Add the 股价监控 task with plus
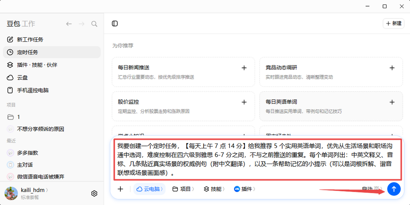 (x=244, y=102)
